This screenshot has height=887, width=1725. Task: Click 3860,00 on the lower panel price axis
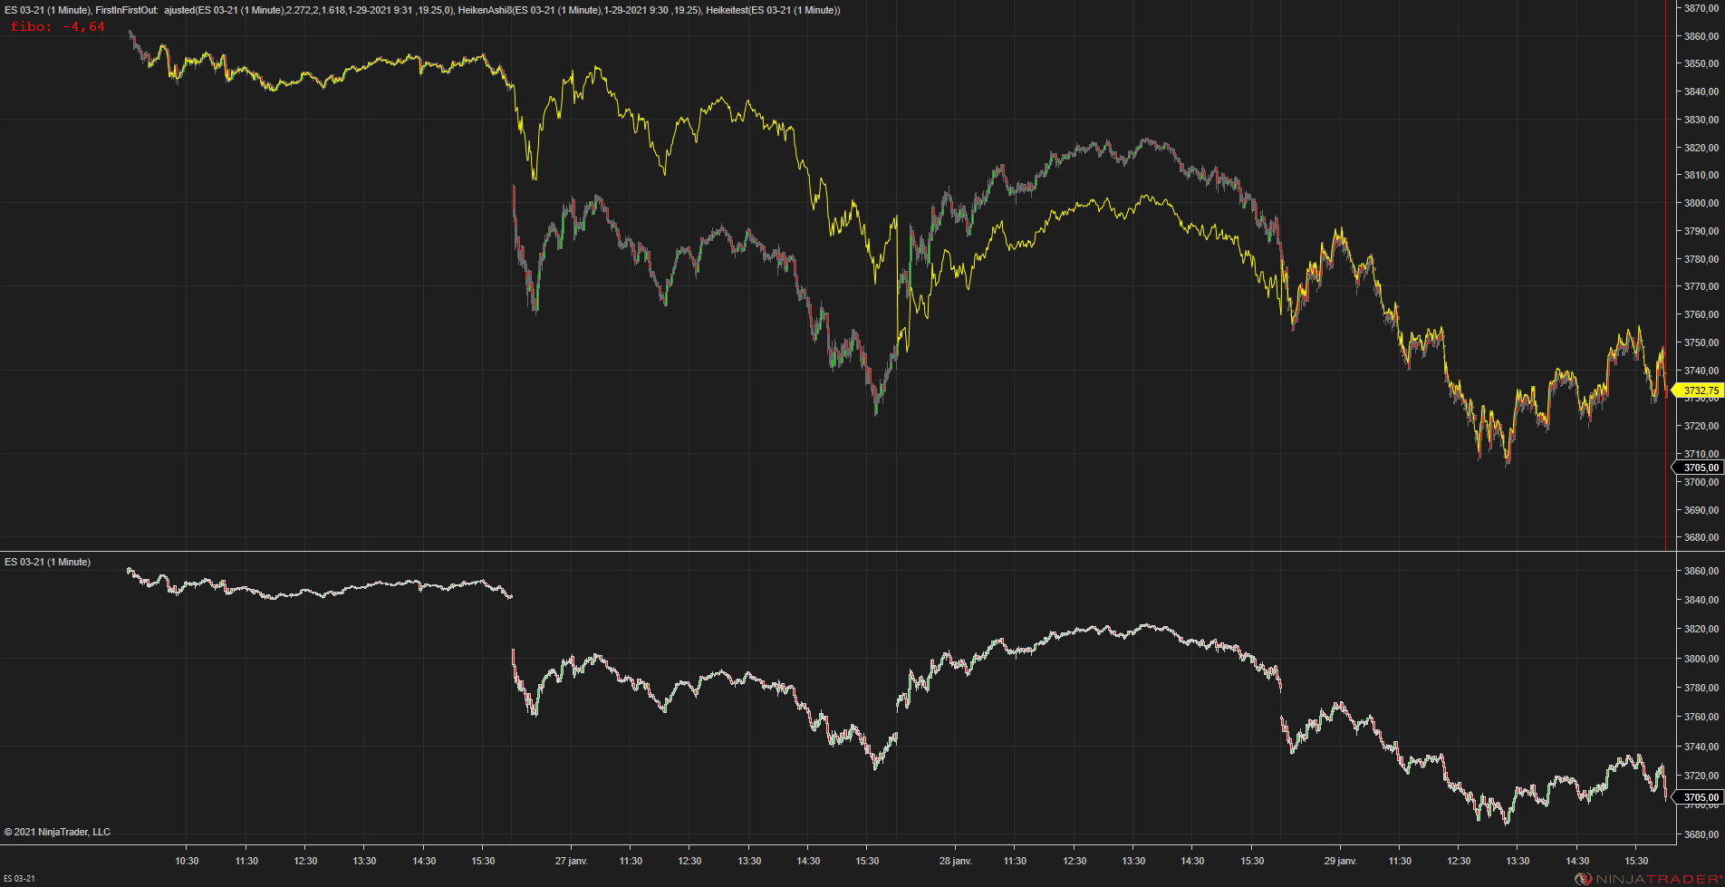pyautogui.click(x=1701, y=572)
